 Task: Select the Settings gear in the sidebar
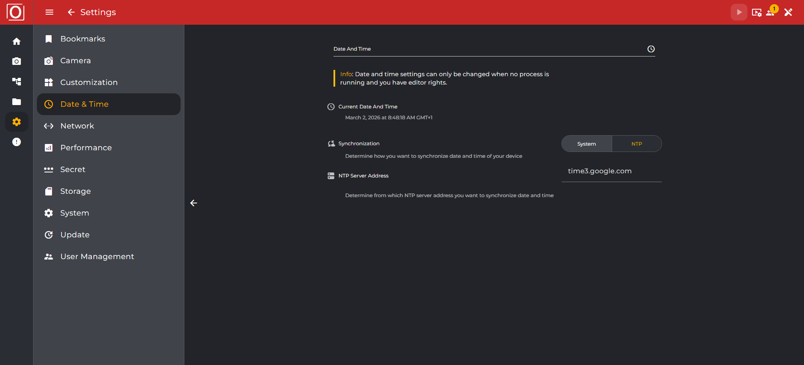(16, 122)
